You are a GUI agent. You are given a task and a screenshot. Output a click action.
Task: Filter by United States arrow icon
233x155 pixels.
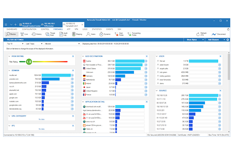pyautogui.click(x=146, y=68)
